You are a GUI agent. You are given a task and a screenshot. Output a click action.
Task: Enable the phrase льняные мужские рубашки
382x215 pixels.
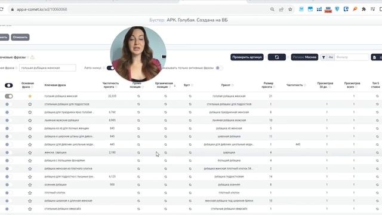pos(8,121)
